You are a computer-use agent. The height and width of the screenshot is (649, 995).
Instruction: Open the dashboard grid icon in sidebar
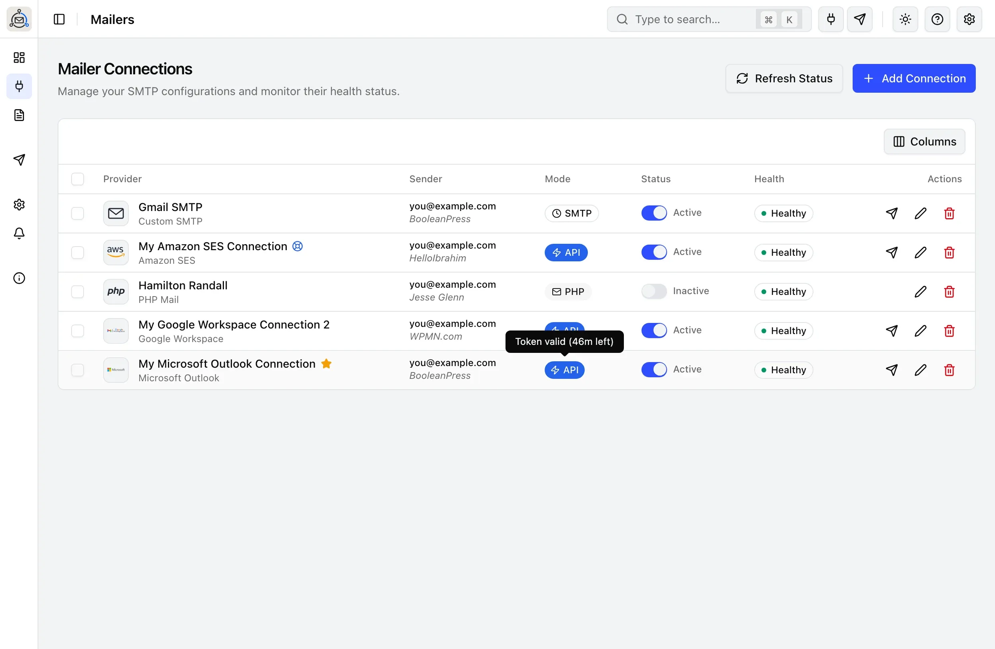tap(19, 57)
